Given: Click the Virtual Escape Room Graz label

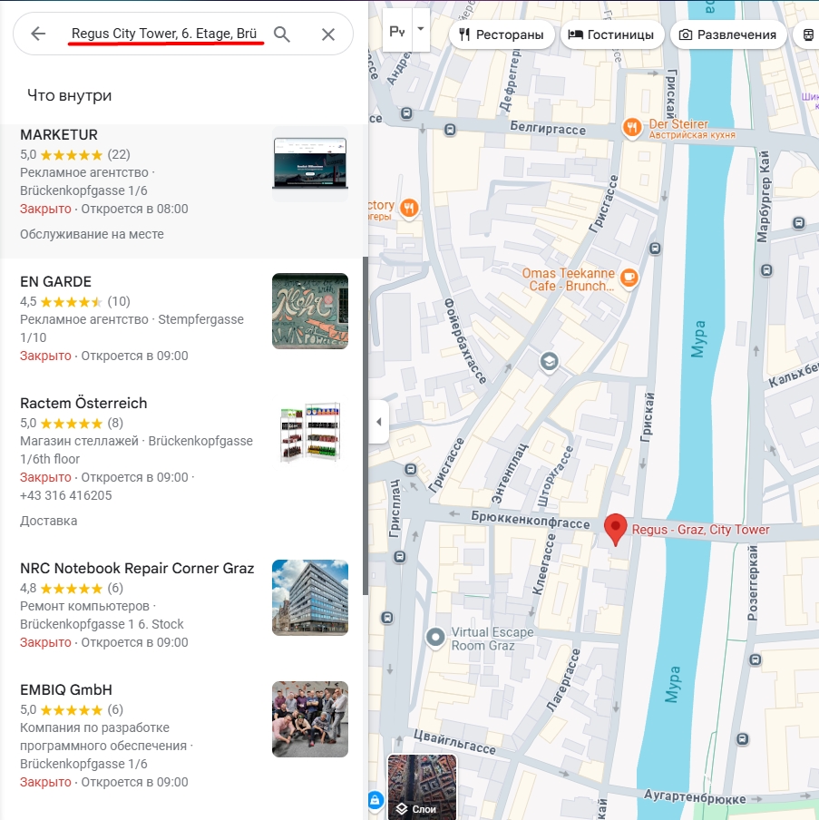Looking at the screenshot, I should 492,639.
